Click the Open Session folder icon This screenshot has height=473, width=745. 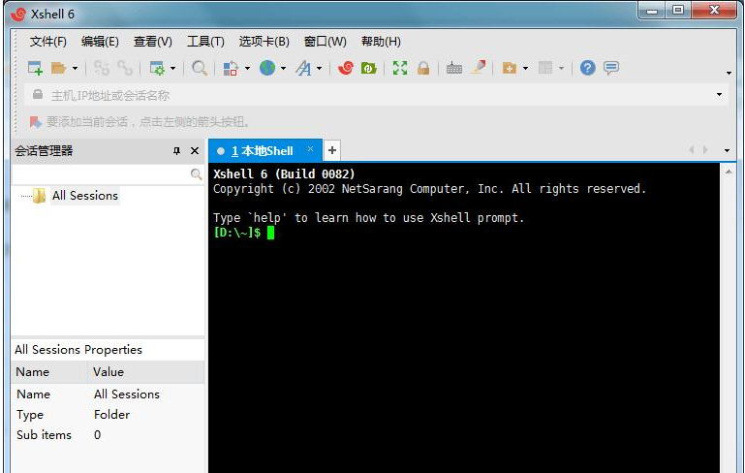tap(58, 68)
